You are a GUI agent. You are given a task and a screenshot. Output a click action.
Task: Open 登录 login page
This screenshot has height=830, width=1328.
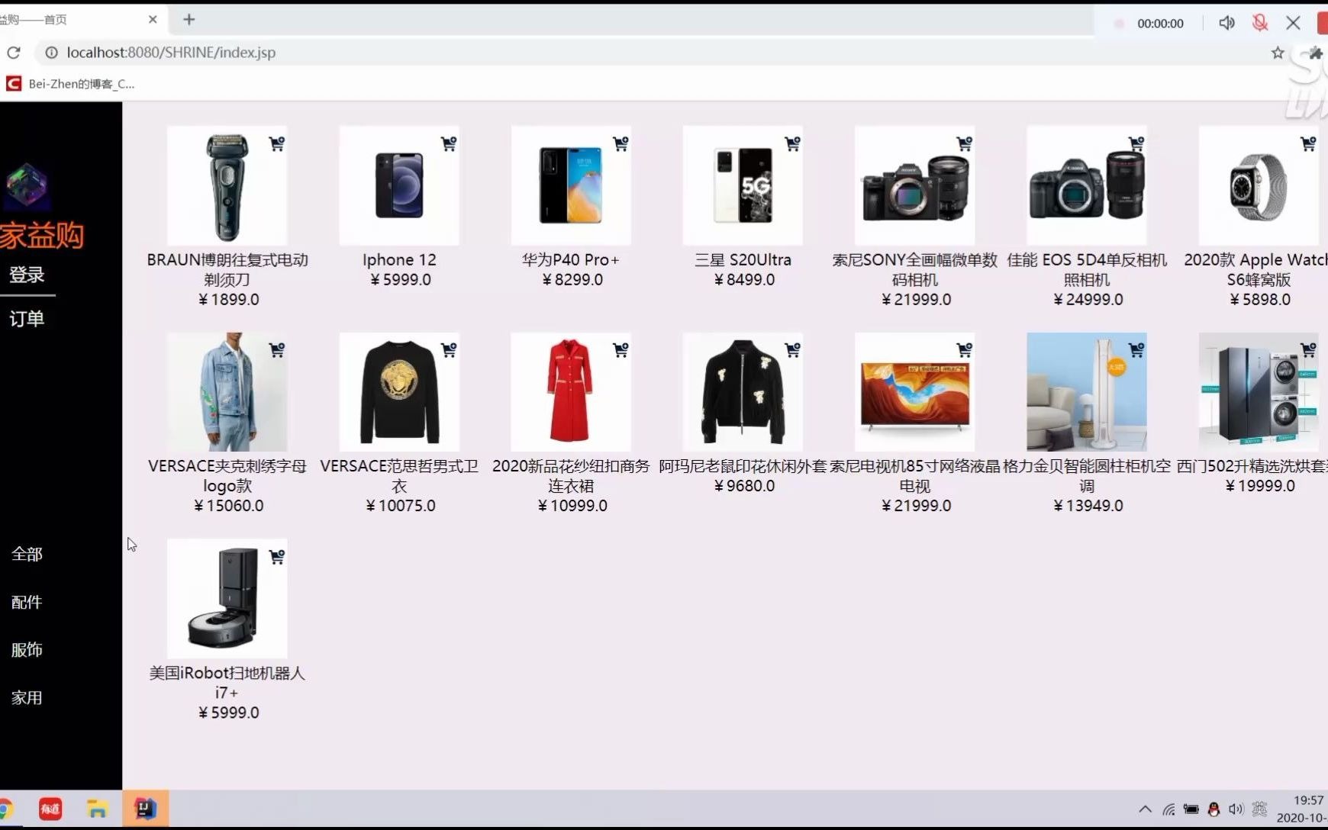click(27, 275)
